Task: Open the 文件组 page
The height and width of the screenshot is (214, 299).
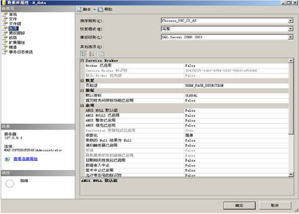Action: coord(15,23)
